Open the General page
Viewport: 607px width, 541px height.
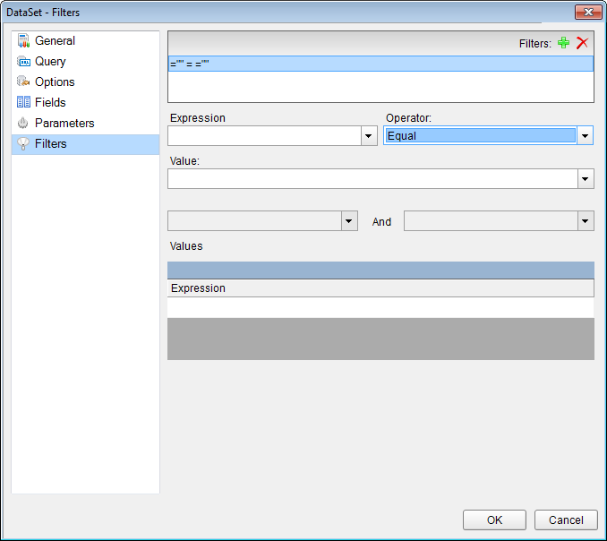[86, 40]
